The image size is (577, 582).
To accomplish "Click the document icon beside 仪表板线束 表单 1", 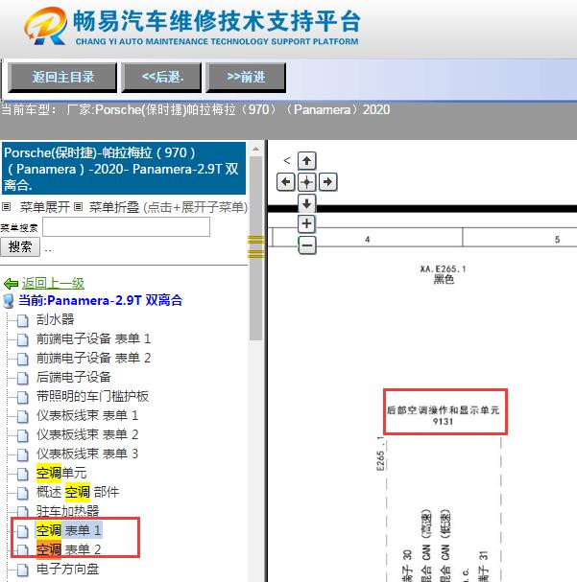I will (x=23, y=416).
